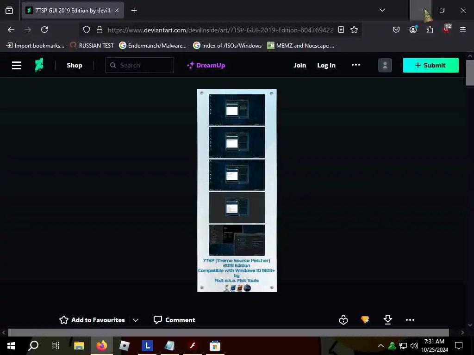Screen dimensions: 474x355
Task: Open Firefox View button in tab bar
Action: (x=9, y=10)
